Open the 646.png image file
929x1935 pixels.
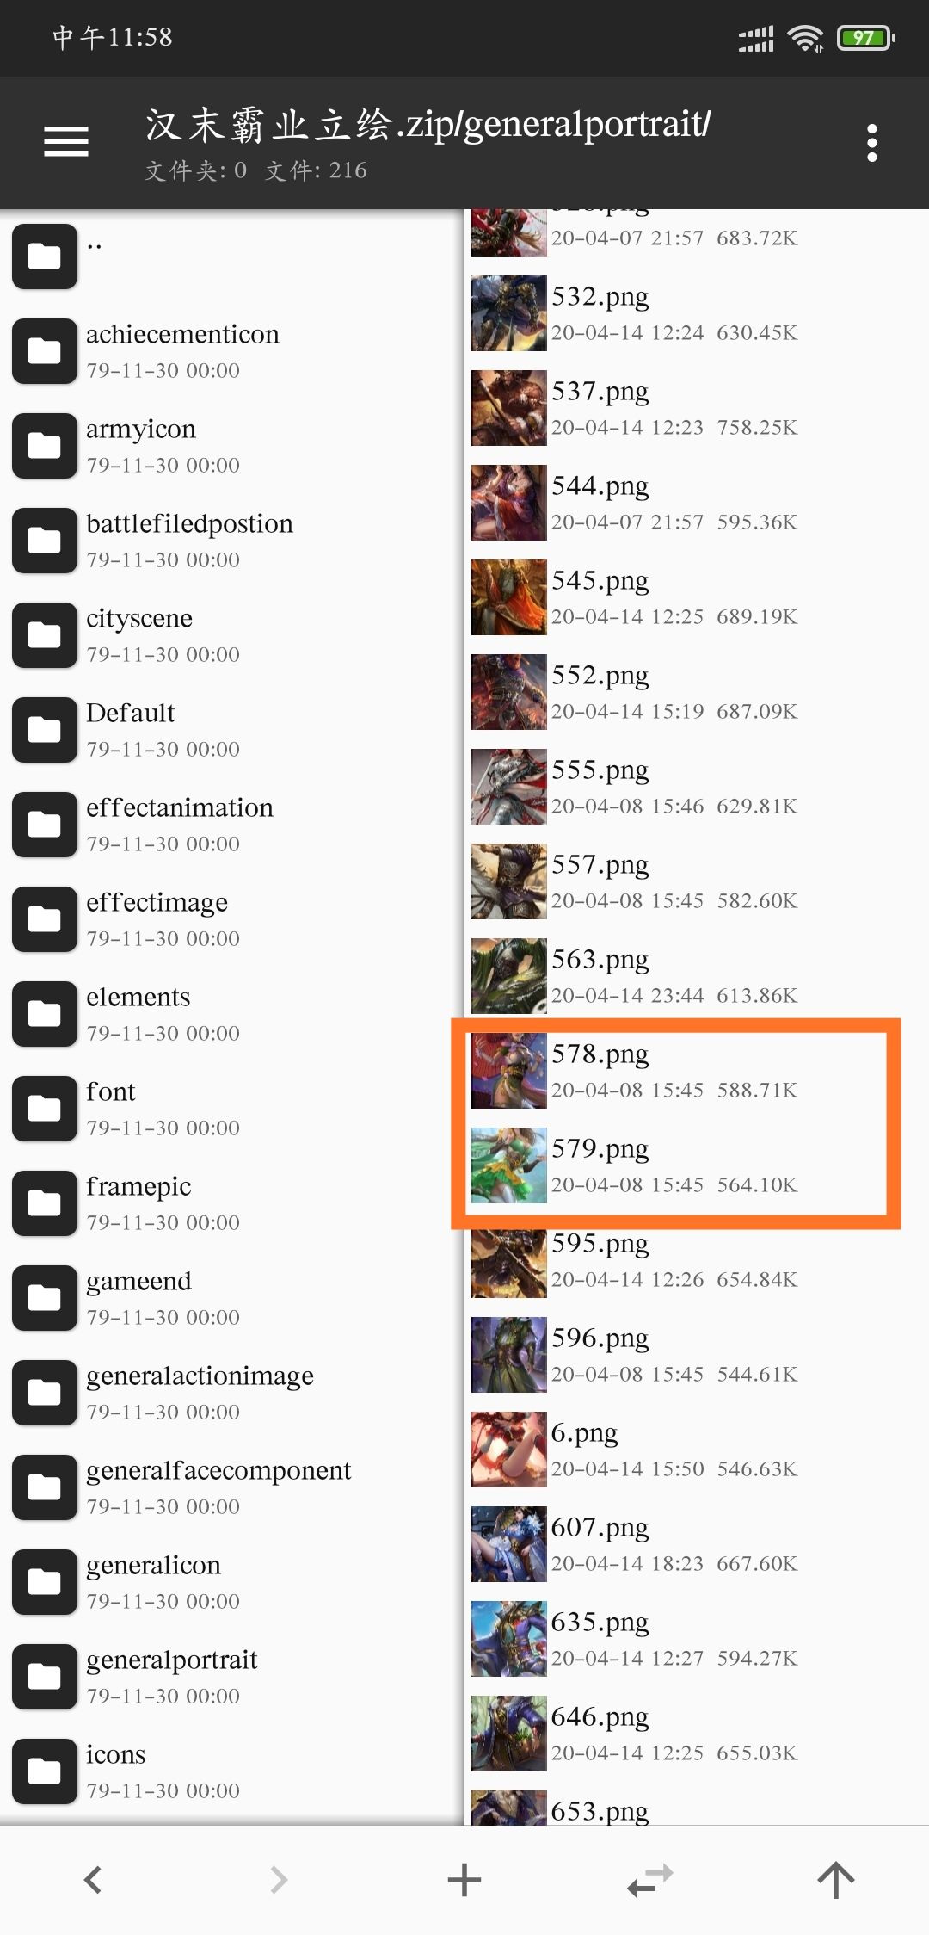tap(697, 1733)
